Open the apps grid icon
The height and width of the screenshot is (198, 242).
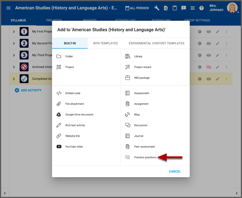coord(193,8)
